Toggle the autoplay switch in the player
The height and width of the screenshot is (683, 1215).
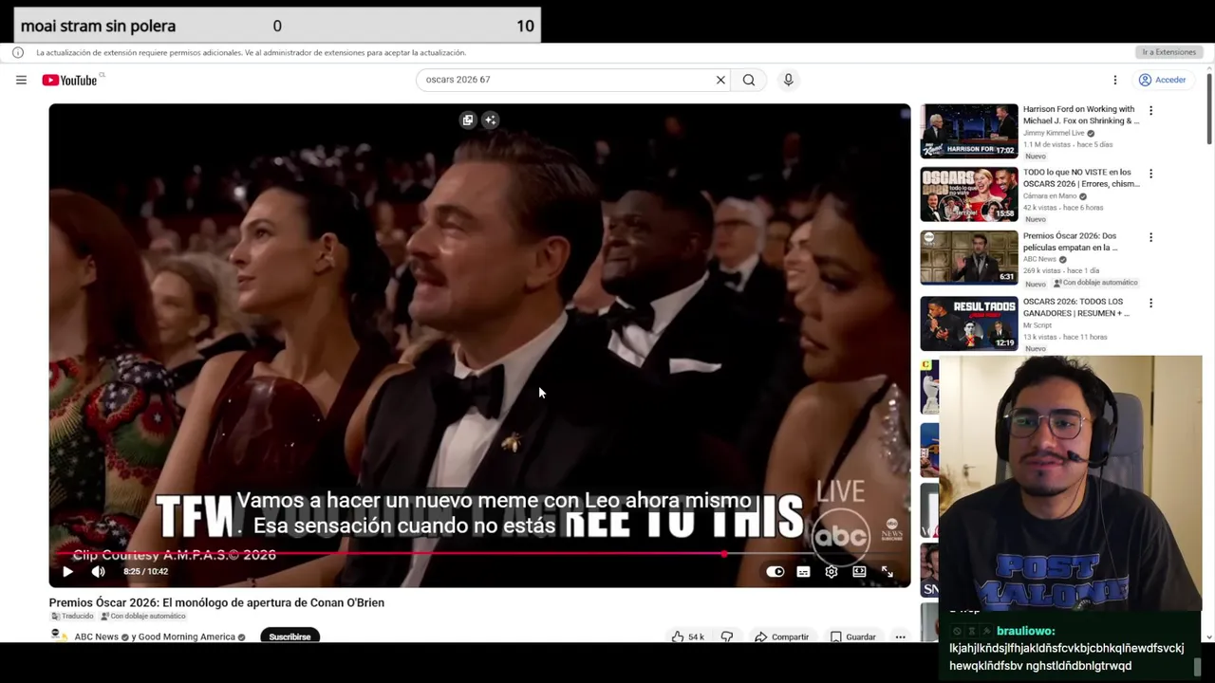click(776, 571)
